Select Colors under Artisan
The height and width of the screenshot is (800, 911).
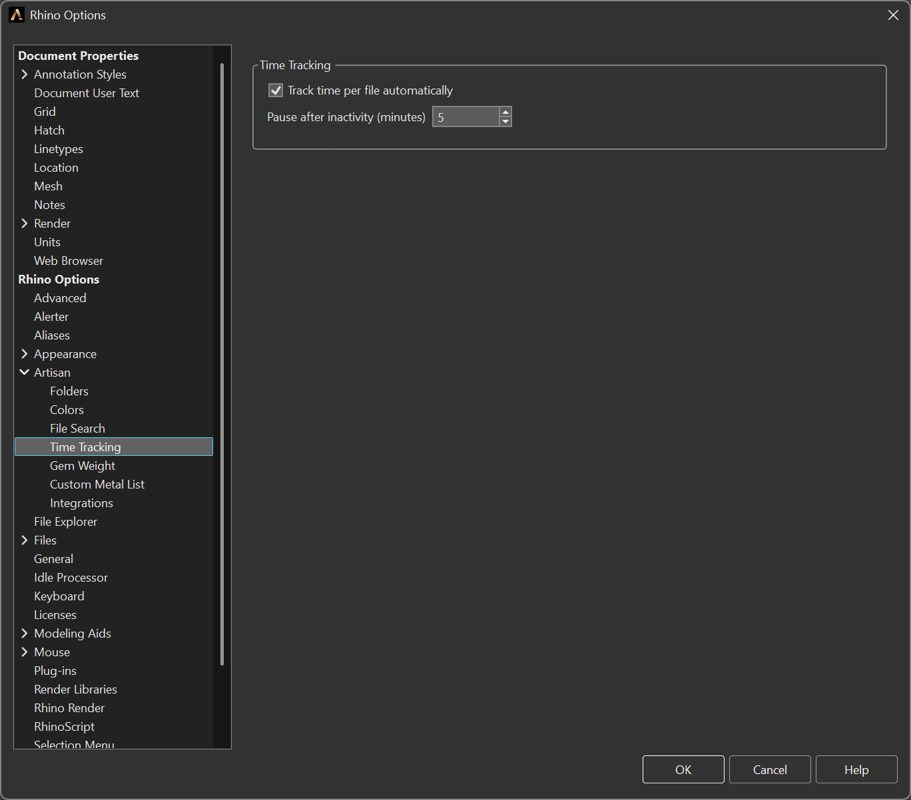[67, 410]
